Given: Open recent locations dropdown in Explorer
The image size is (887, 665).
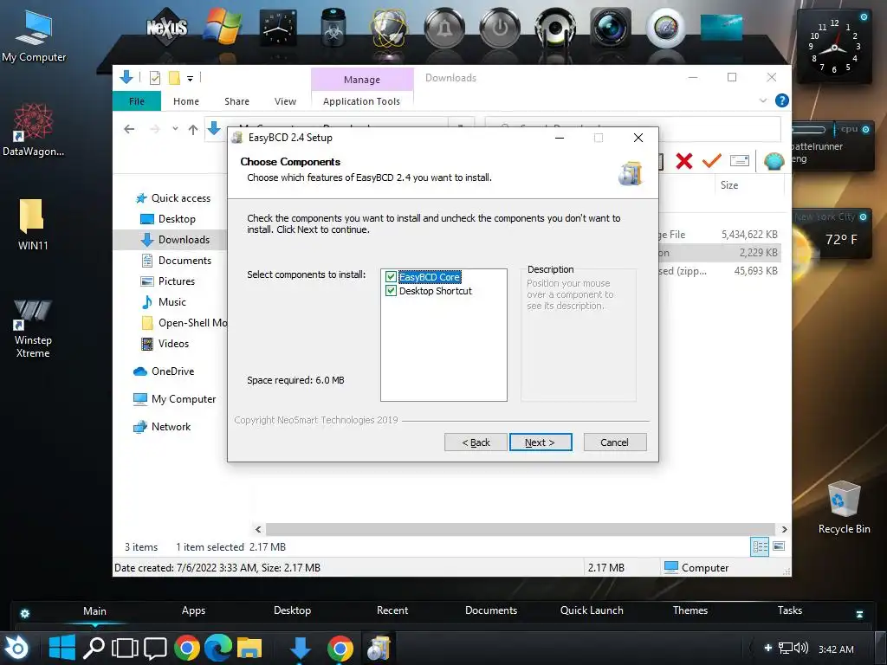Looking at the screenshot, I should click(175, 129).
